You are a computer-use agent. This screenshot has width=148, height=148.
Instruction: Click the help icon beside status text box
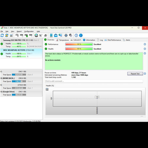(145, 53)
